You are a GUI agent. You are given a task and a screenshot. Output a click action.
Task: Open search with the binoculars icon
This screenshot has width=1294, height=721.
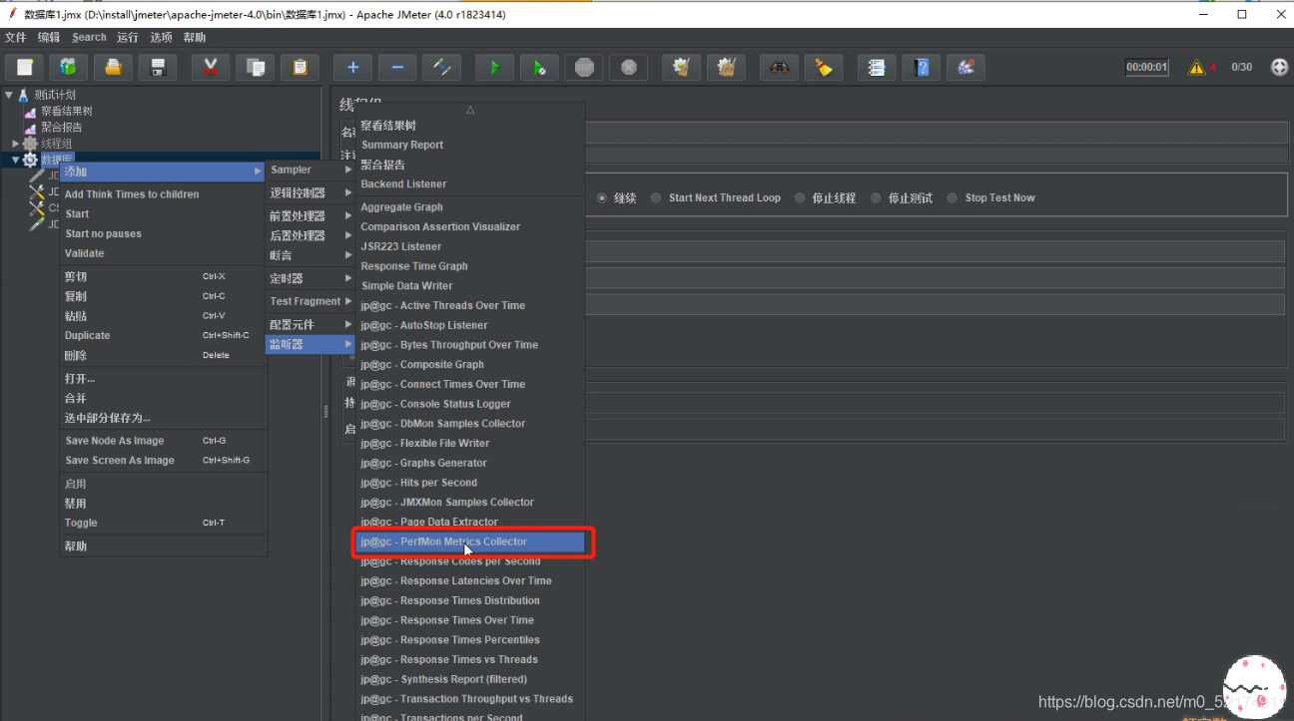779,67
